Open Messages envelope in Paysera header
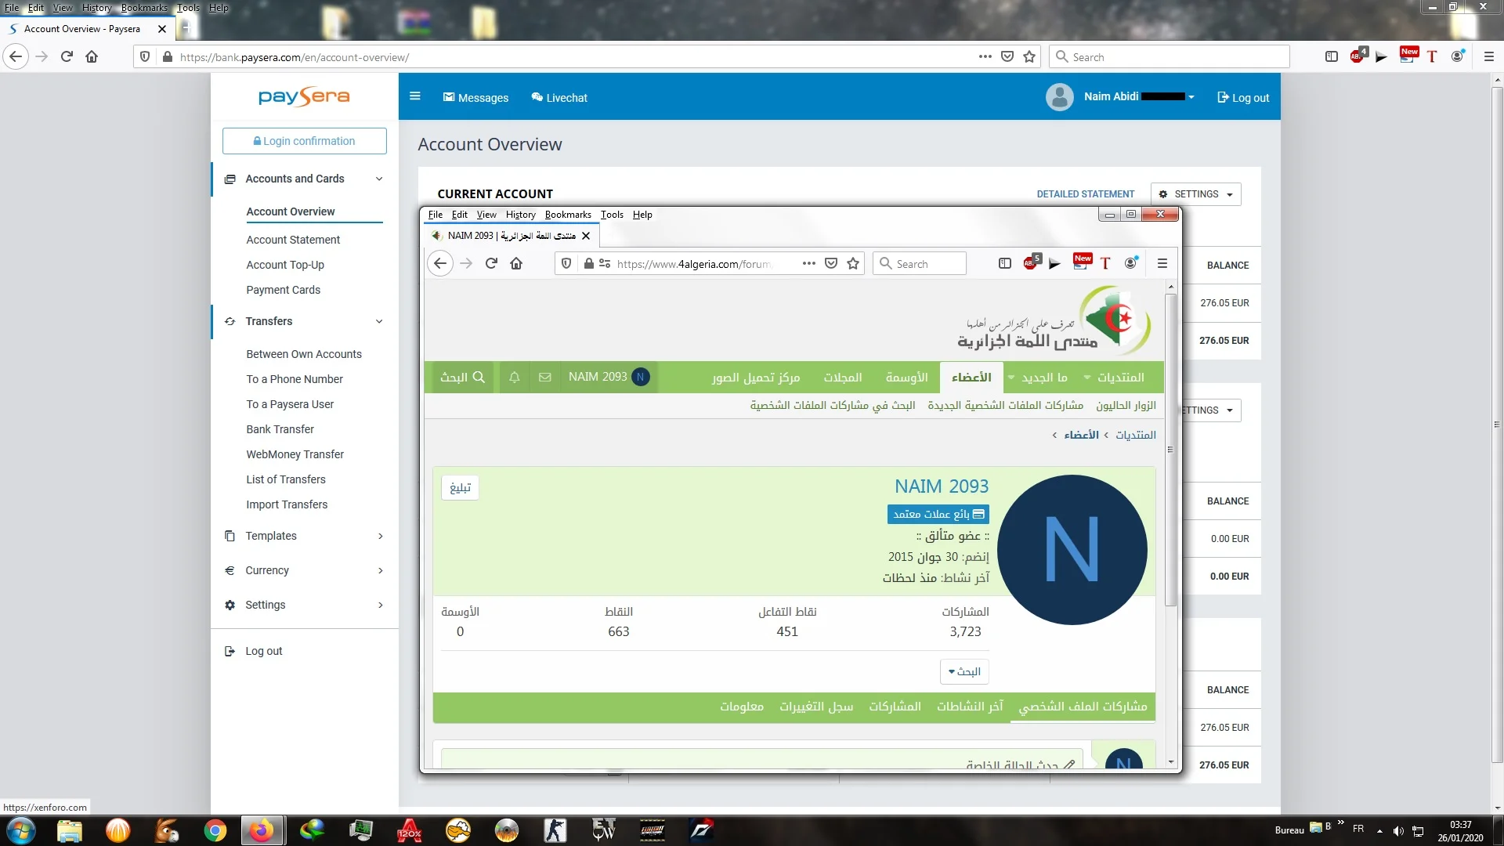Screen dimensions: 1504x846 (449, 97)
